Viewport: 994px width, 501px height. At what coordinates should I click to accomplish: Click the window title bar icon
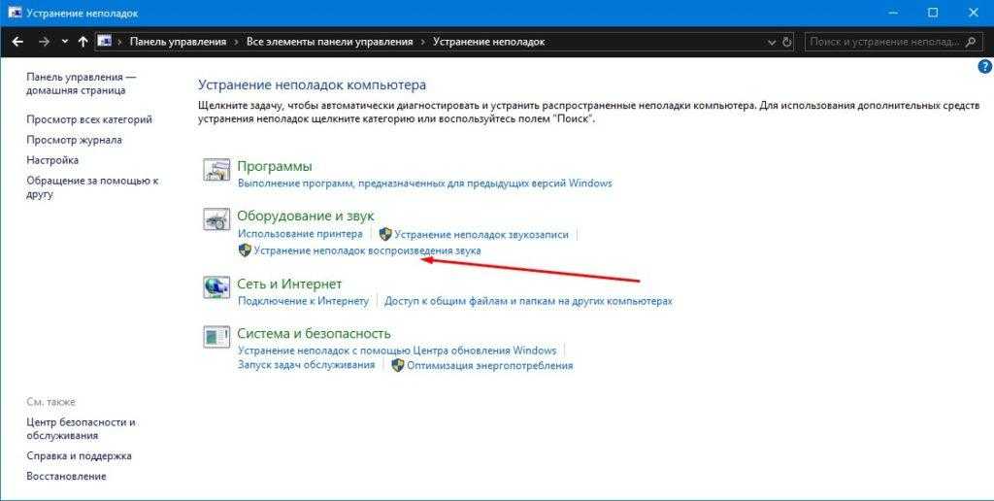coord(16,13)
